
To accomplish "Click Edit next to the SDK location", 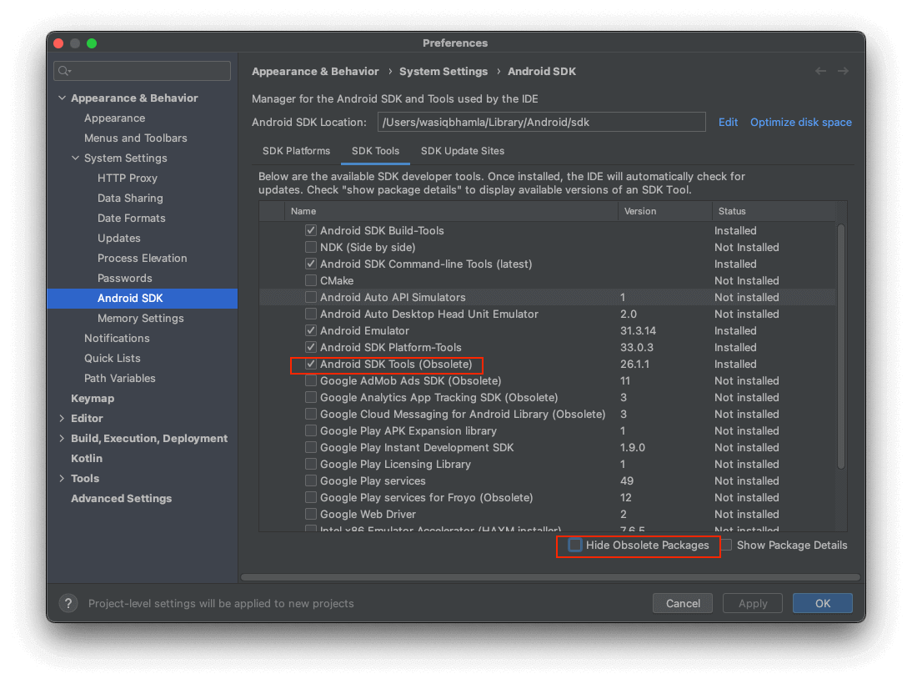I will point(728,122).
